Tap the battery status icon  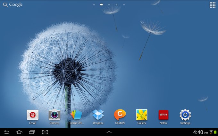pos(215,132)
